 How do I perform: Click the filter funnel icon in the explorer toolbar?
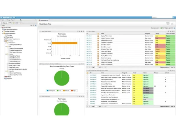pyautogui.click(x=10, y=23)
